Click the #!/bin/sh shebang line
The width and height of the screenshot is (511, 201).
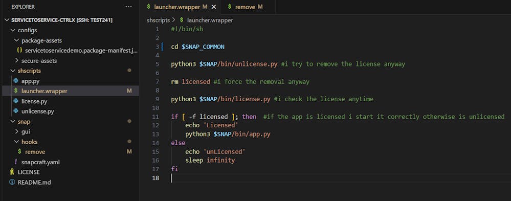(x=187, y=29)
